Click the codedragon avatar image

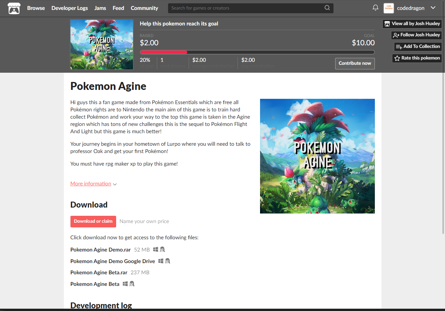click(x=388, y=8)
